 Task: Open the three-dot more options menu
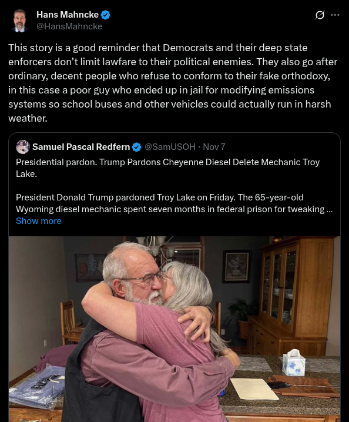335,15
